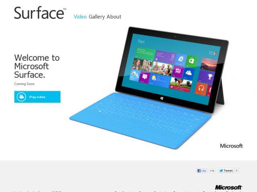Click the purple calendar tile showing 8
257x192 pixels.
pos(165,57)
